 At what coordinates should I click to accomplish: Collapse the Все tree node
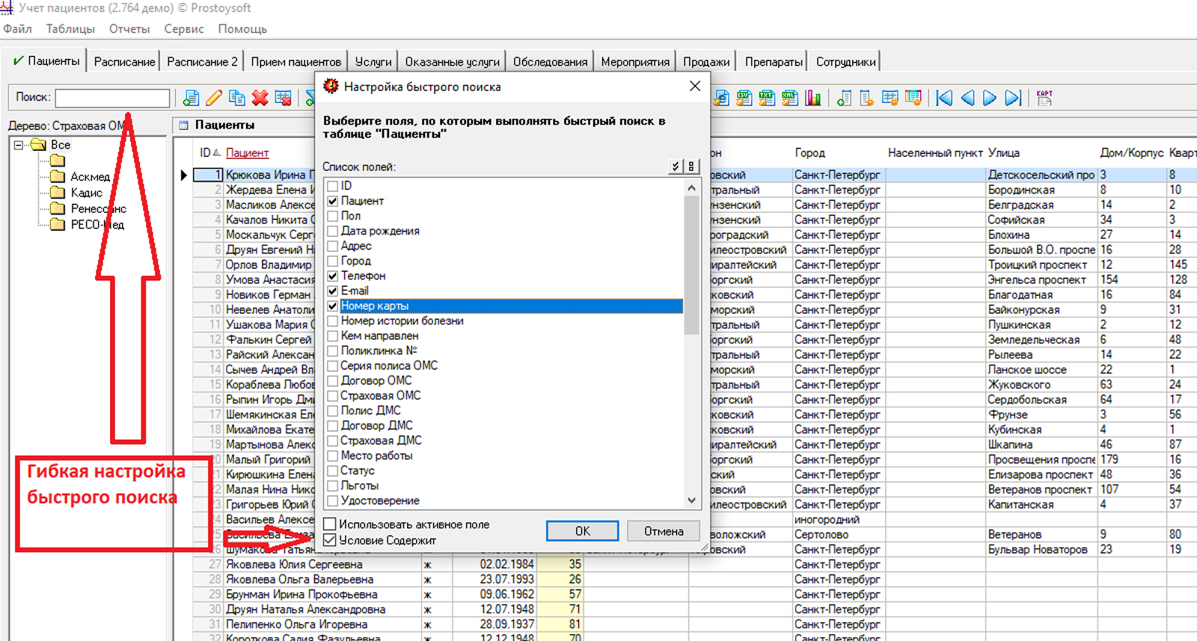tap(19, 145)
